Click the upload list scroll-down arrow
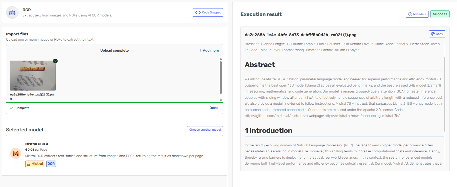The width and height of the screenshot is (457, 187). (x=221, y=100)
